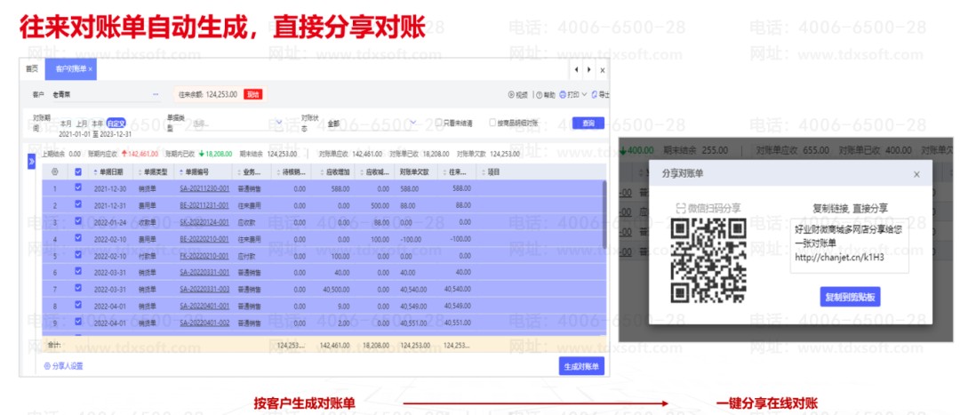Open document link SA-20211230-001
The image size is (960, 415).
pyautogui.click(x=204, y=188)
